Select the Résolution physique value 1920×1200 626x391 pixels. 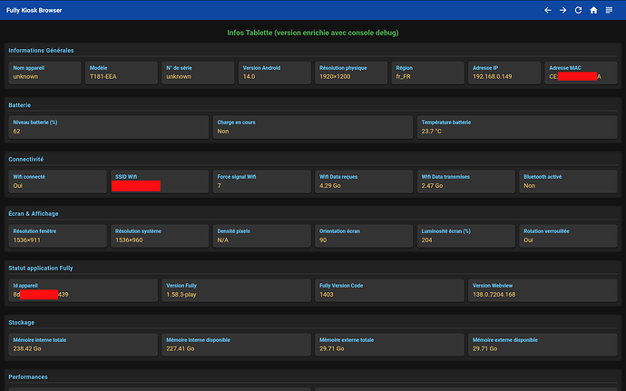pyautogui.click(x=335, y=77)
